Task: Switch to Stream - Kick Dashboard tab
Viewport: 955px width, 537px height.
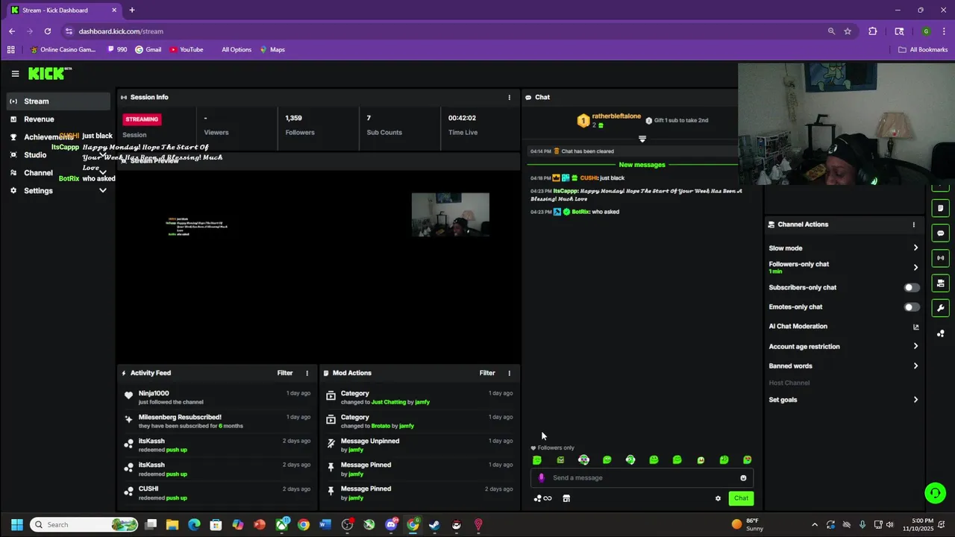Action: [x=63, y=10]
